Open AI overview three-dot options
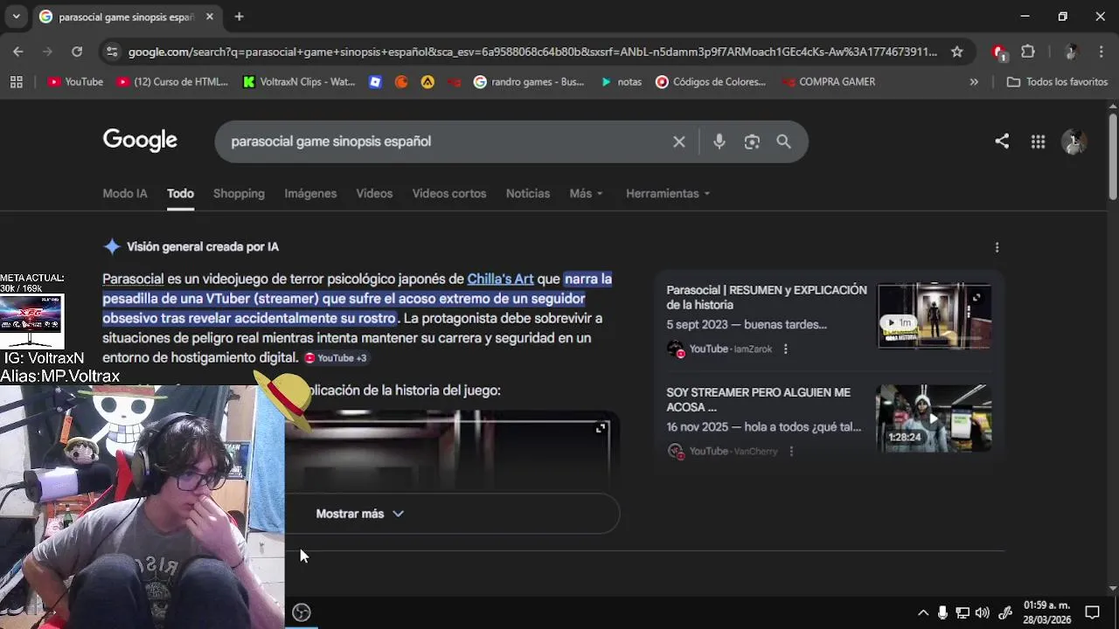Image resolution: width=1119 pixels, height=629 pixels. tap(997, 247)
